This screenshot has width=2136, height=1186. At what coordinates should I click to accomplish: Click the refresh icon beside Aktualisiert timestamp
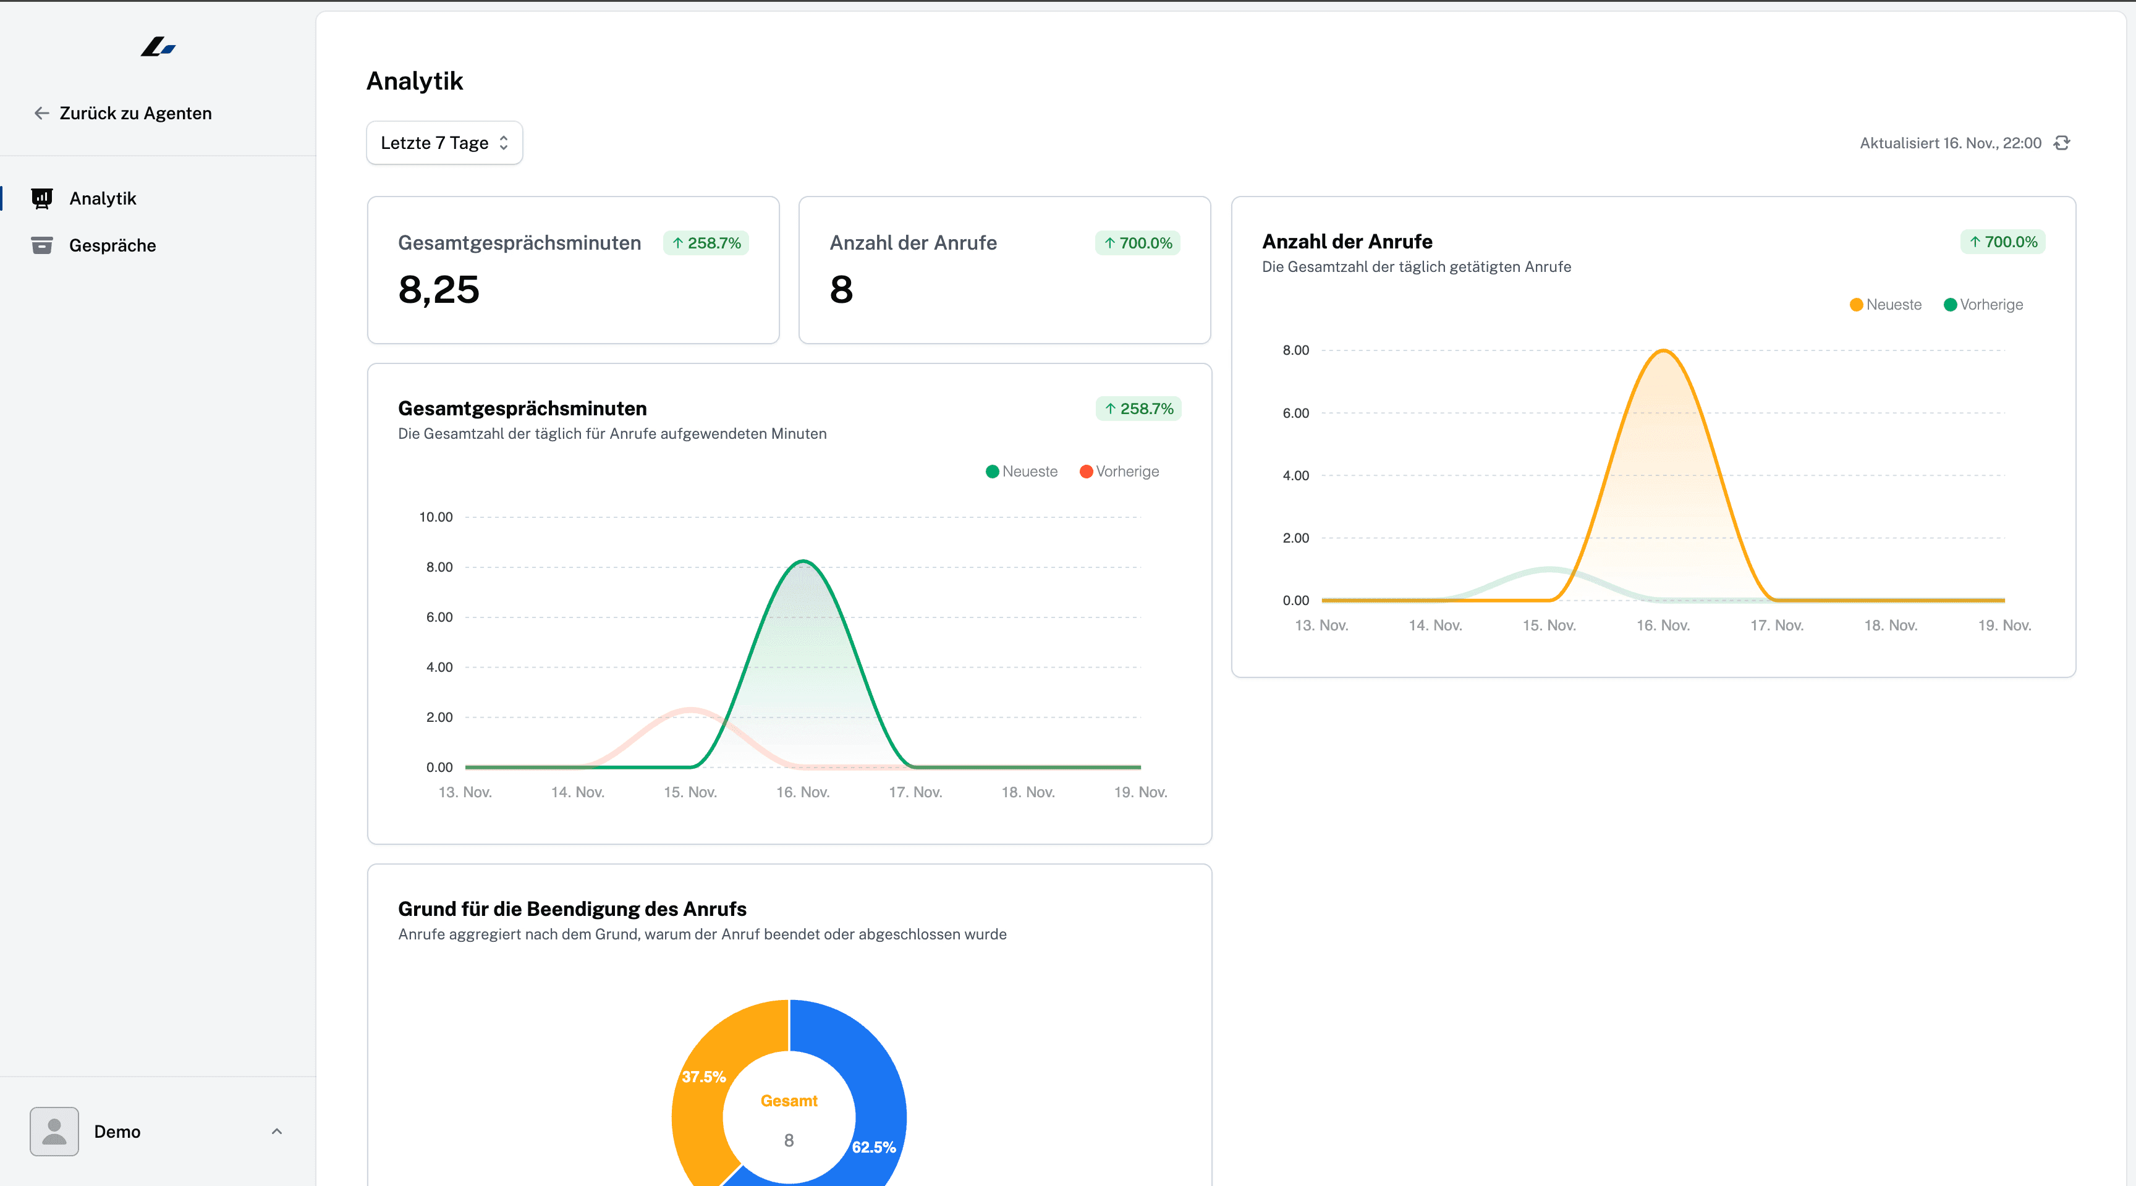click(2062, 143)
